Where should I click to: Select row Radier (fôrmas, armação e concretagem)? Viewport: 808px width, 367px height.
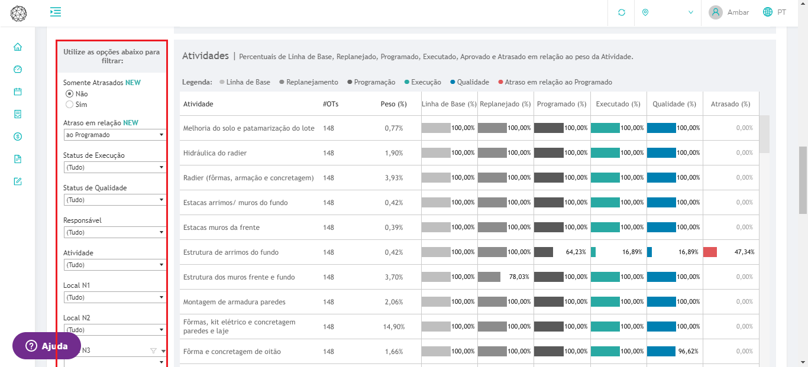coord(470,178)
